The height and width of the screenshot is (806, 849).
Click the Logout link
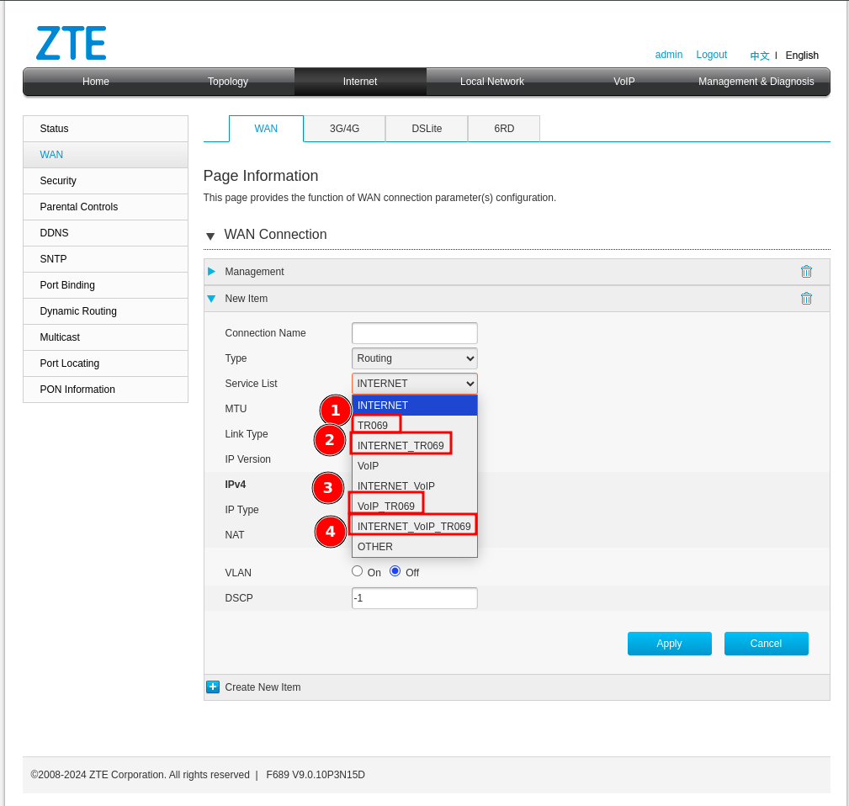coord(711,55)
